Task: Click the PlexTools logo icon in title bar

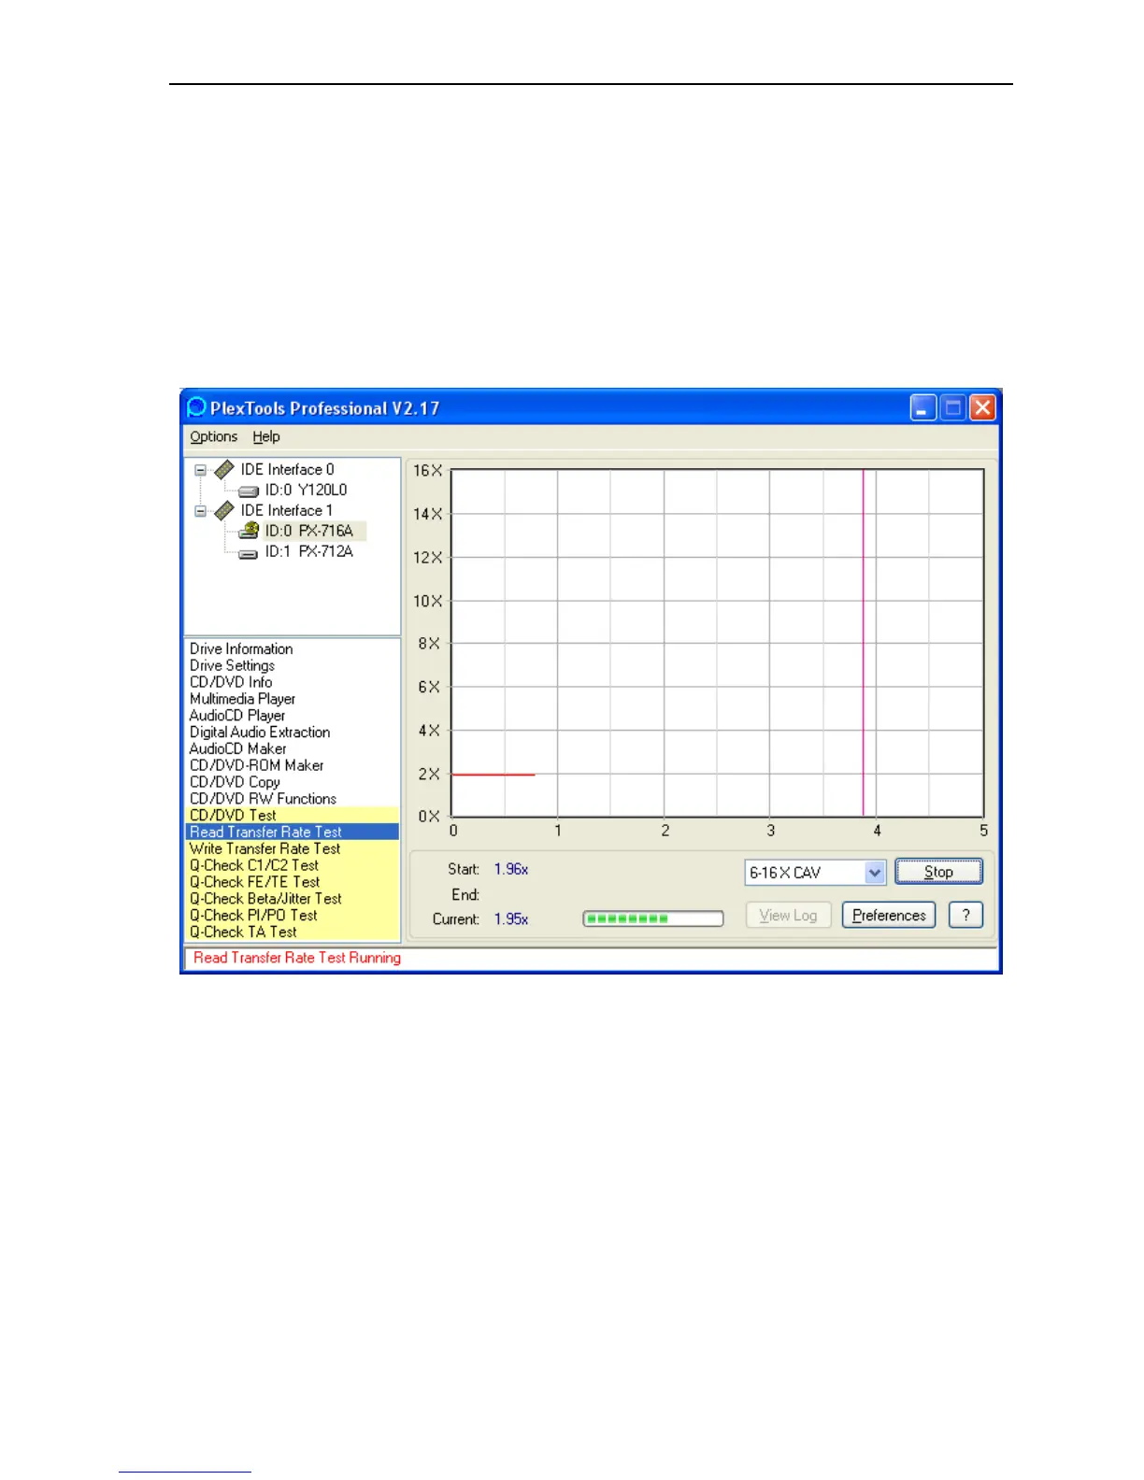Action: [196, 407]
